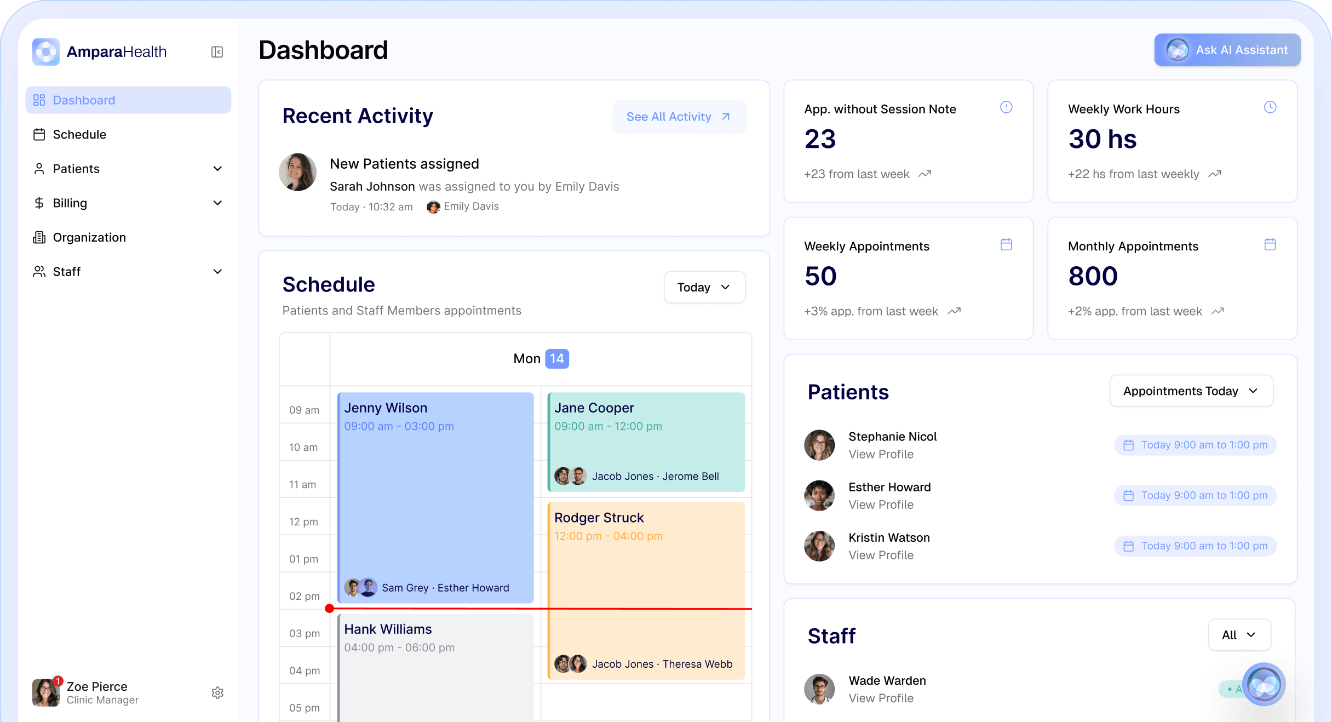Open Hank Williams' appointment block
The image size is (1332, 722).
pyautogui.click(x=435, y=668)
